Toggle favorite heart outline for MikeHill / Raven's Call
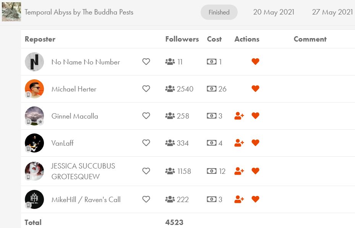Viewport: 355px width, 228px height. (x=146, y=199)
